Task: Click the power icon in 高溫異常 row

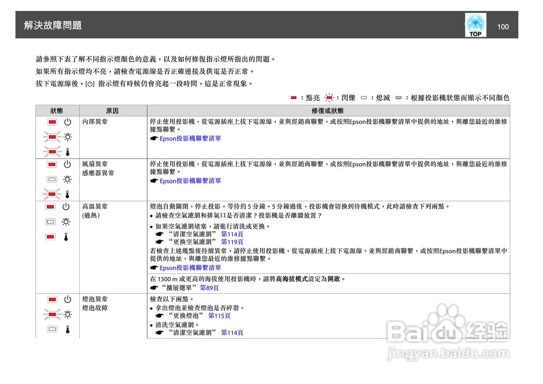Action: [x=66, y=207]
